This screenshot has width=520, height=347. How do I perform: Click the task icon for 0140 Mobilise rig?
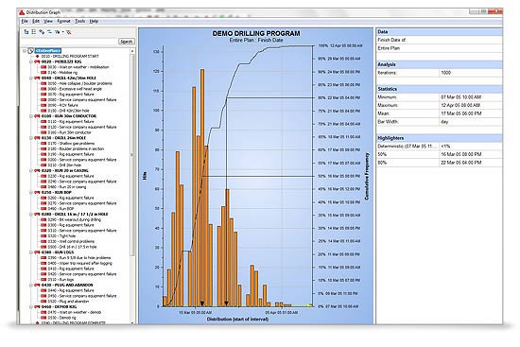[43, 72]
